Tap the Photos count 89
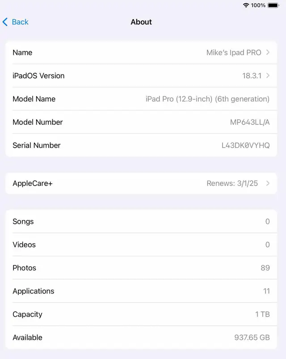 pyautogui.click(x=265, y=268)
